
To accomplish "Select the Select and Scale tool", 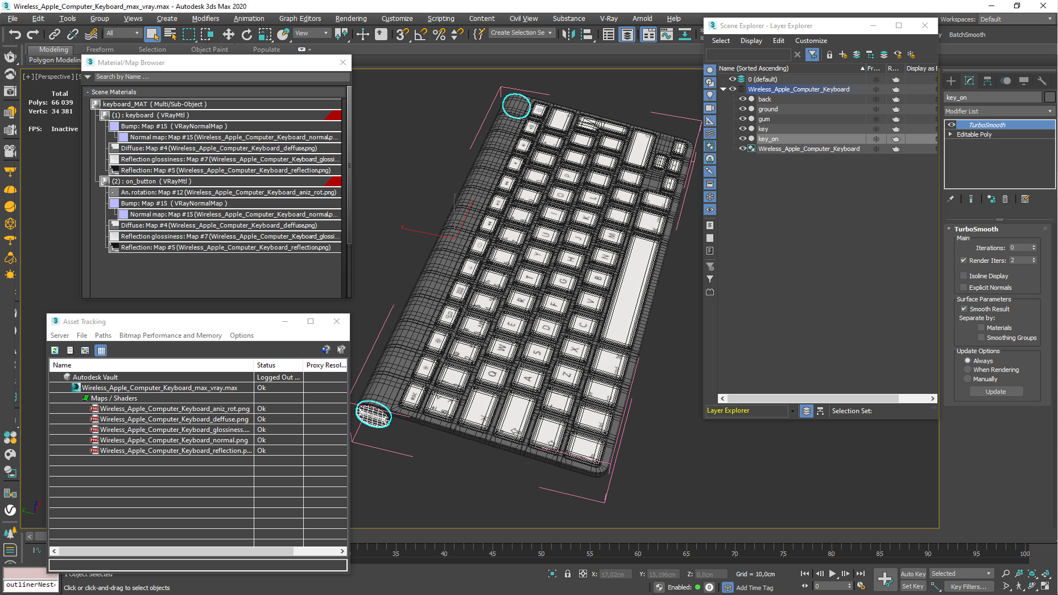I will (x=265, y=34).
